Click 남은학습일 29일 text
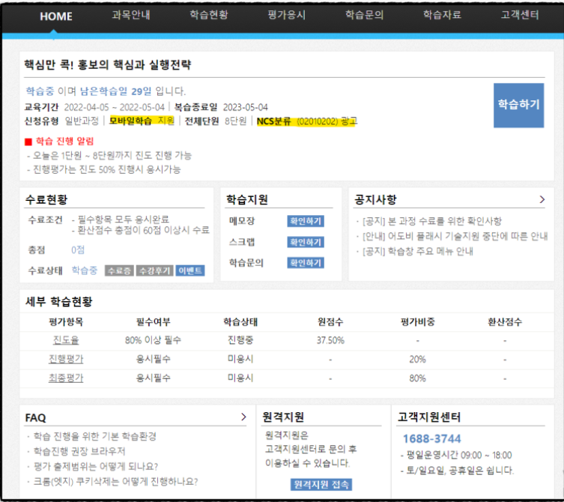 coord(115,91)
